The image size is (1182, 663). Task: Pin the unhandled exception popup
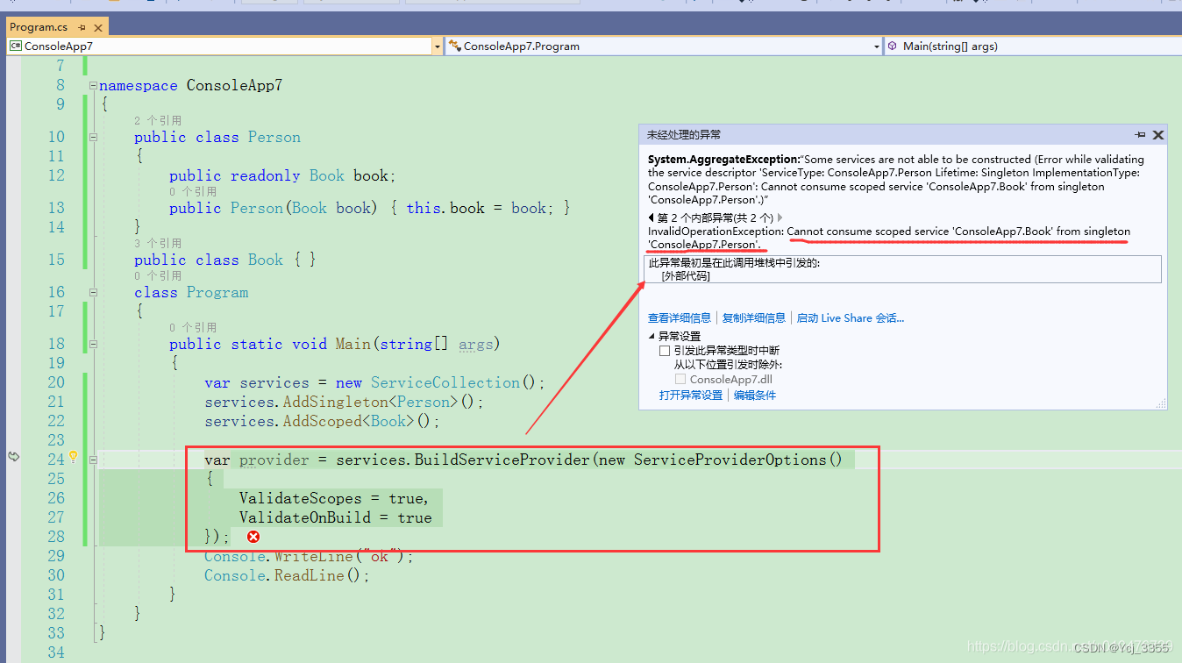click(x=1140, y=135)
